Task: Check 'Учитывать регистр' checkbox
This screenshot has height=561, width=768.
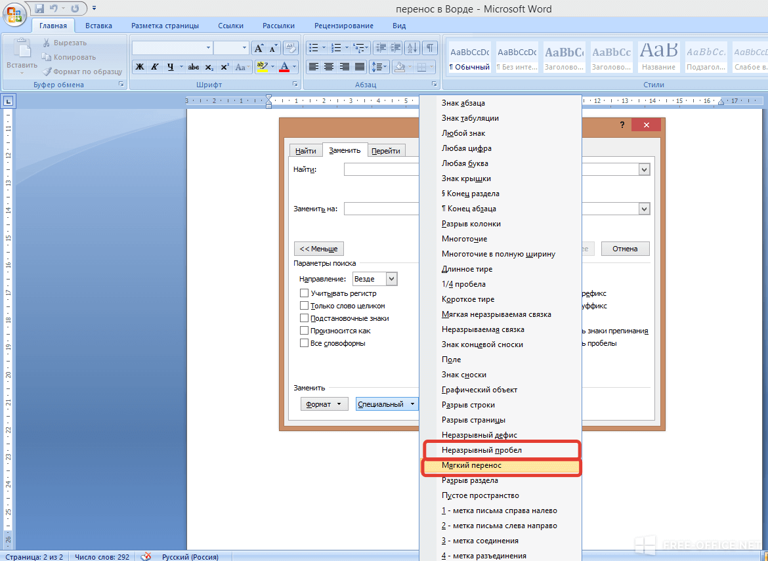Action: coord(304,293)
